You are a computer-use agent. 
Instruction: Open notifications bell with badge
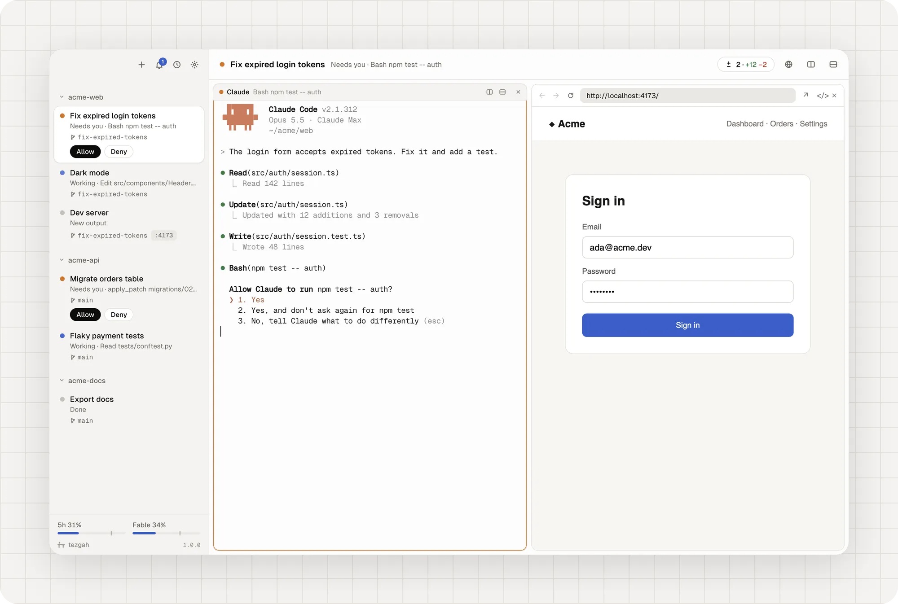(x=159, y=65)
